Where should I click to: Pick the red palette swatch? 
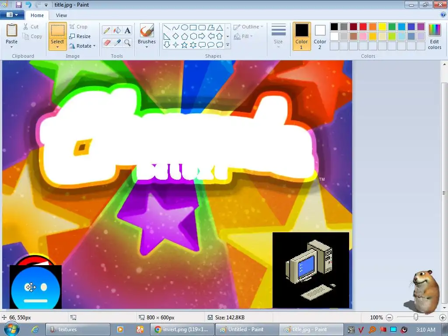[x=363, y=27]
